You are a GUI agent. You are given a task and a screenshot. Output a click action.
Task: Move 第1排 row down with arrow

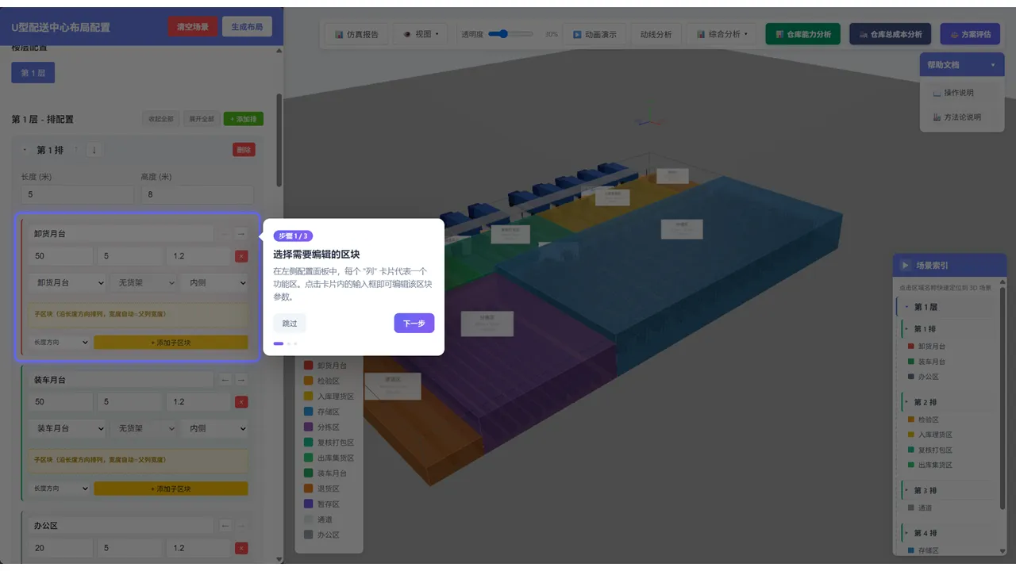click(x=94, y=150)
